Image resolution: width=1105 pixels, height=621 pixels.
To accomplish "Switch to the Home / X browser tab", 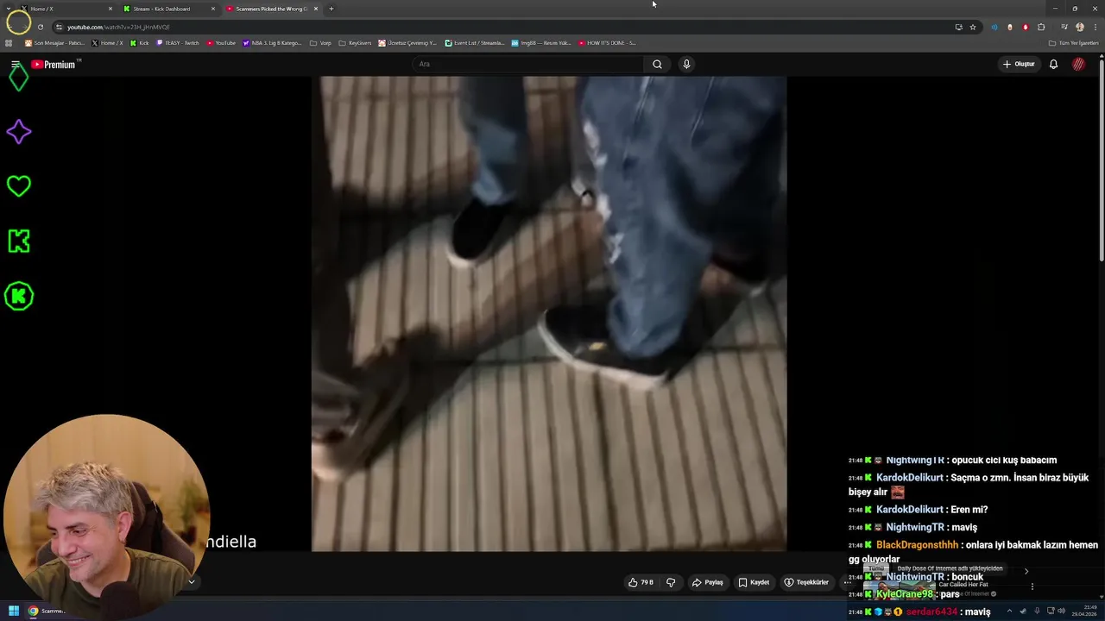I will coord(65,9).
